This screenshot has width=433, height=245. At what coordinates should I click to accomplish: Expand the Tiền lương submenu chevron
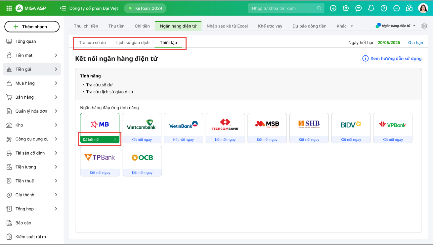coord(56,167)
